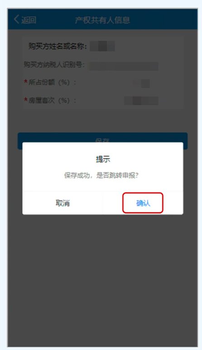Click the 购买方纳税人识别号 label
The width and height of the screenshot is (202, 350).
point(54,65)
